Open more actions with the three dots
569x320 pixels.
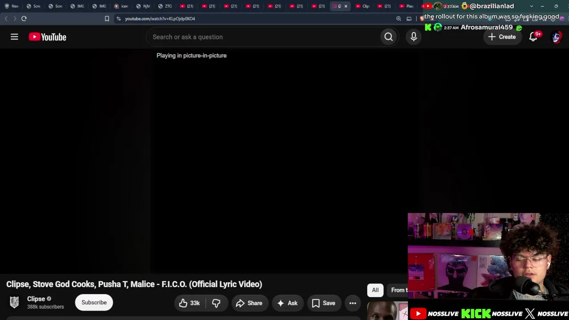click(x=353, y=303)
